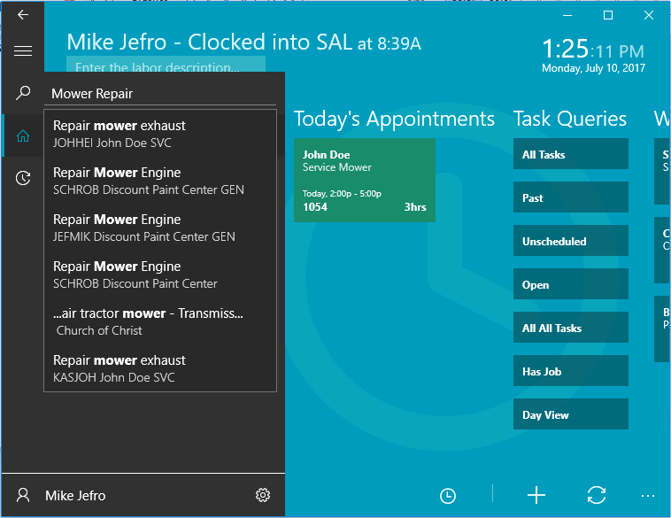Select Repair mower exhaust JOHHEI suggestion
This screenshot has height=518, width=671.
[160, 134]
